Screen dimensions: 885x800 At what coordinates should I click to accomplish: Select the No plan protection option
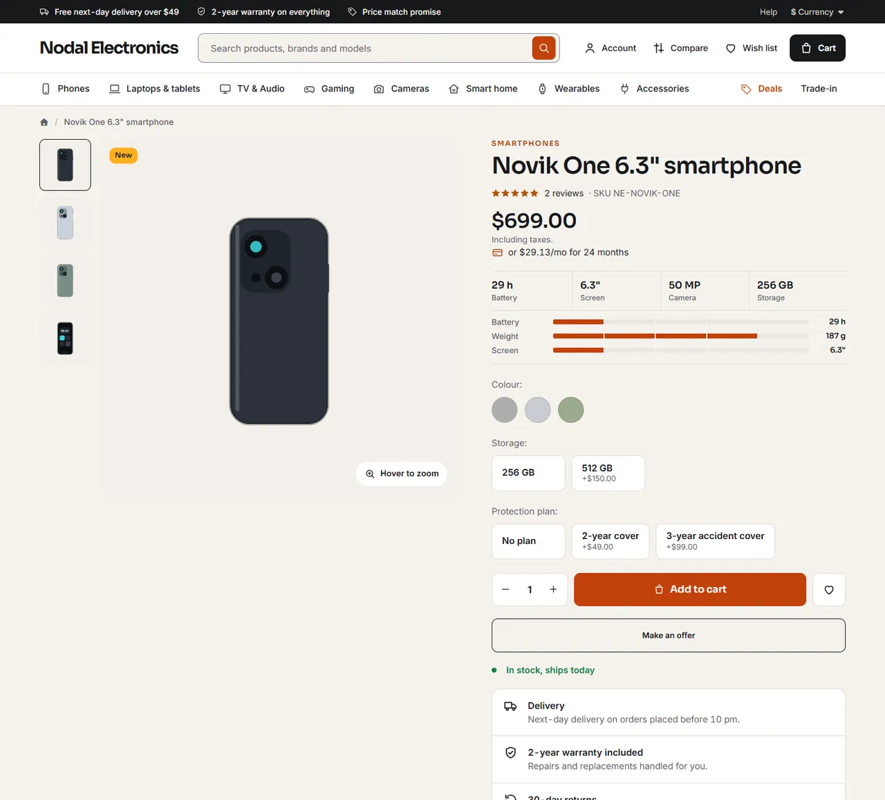pyautogui.click(x=528, y=541)
